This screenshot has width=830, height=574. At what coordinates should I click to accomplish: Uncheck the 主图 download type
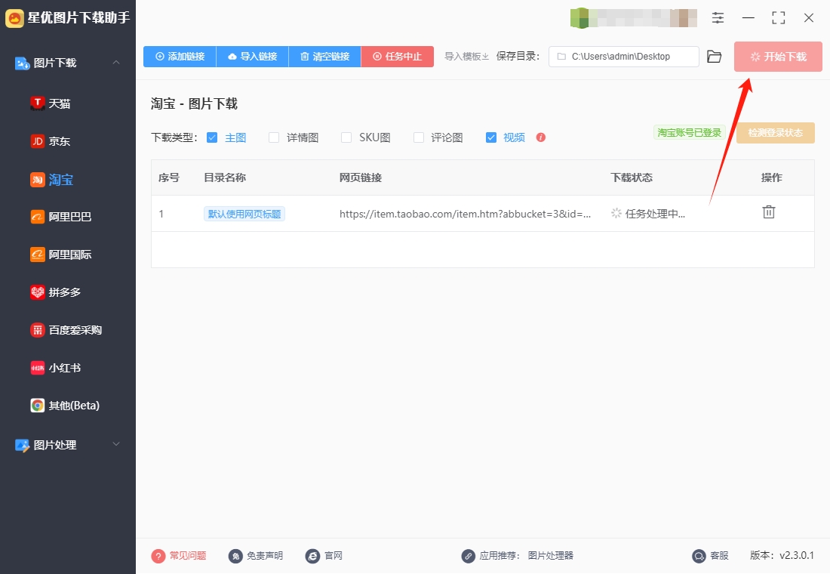(x=212, y=137)
